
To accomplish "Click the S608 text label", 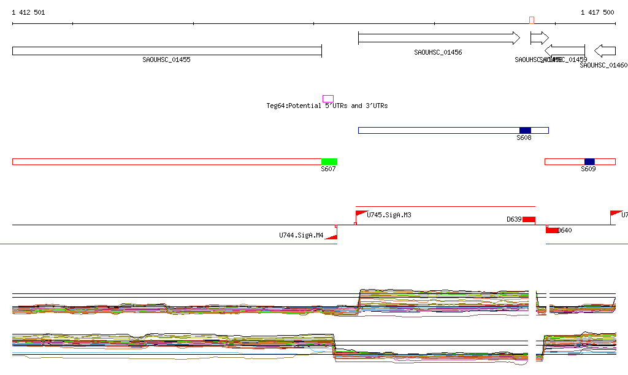I will click(524, 138).
